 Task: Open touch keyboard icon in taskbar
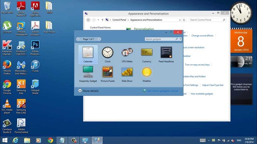pos(202,140)
